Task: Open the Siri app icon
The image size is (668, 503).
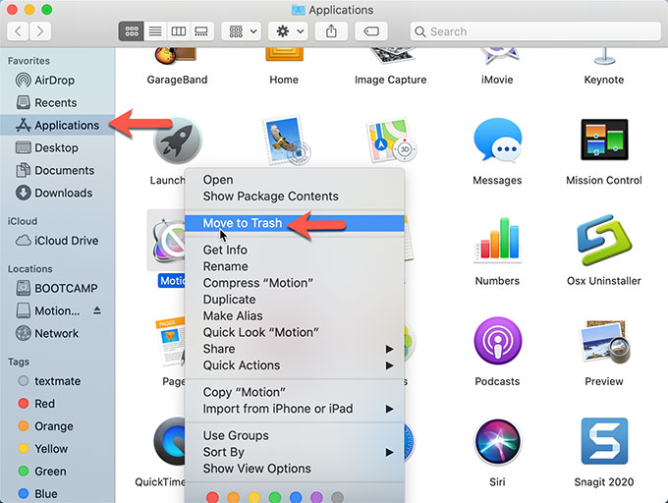Action: point(496,444)
